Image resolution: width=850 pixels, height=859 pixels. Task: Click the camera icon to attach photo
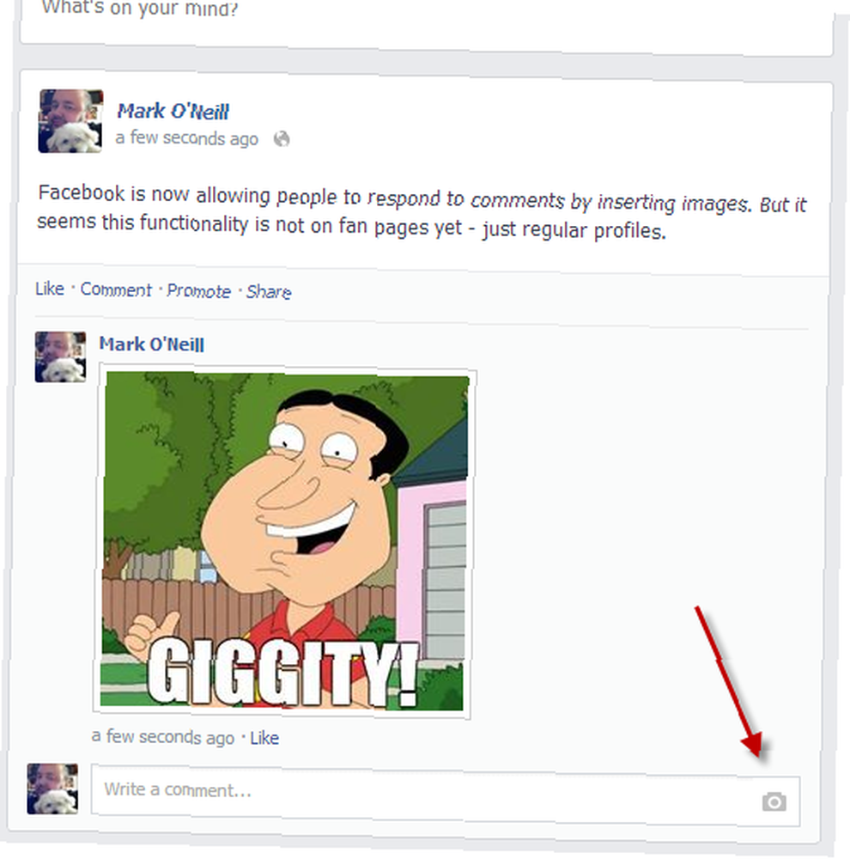(774, 801)
